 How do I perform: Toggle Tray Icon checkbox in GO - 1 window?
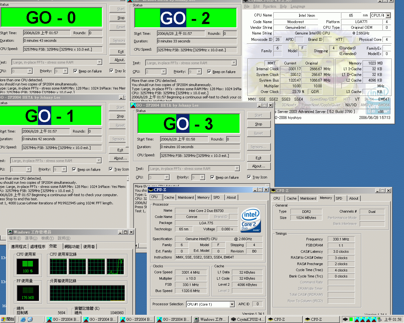(x=111, y=169)
